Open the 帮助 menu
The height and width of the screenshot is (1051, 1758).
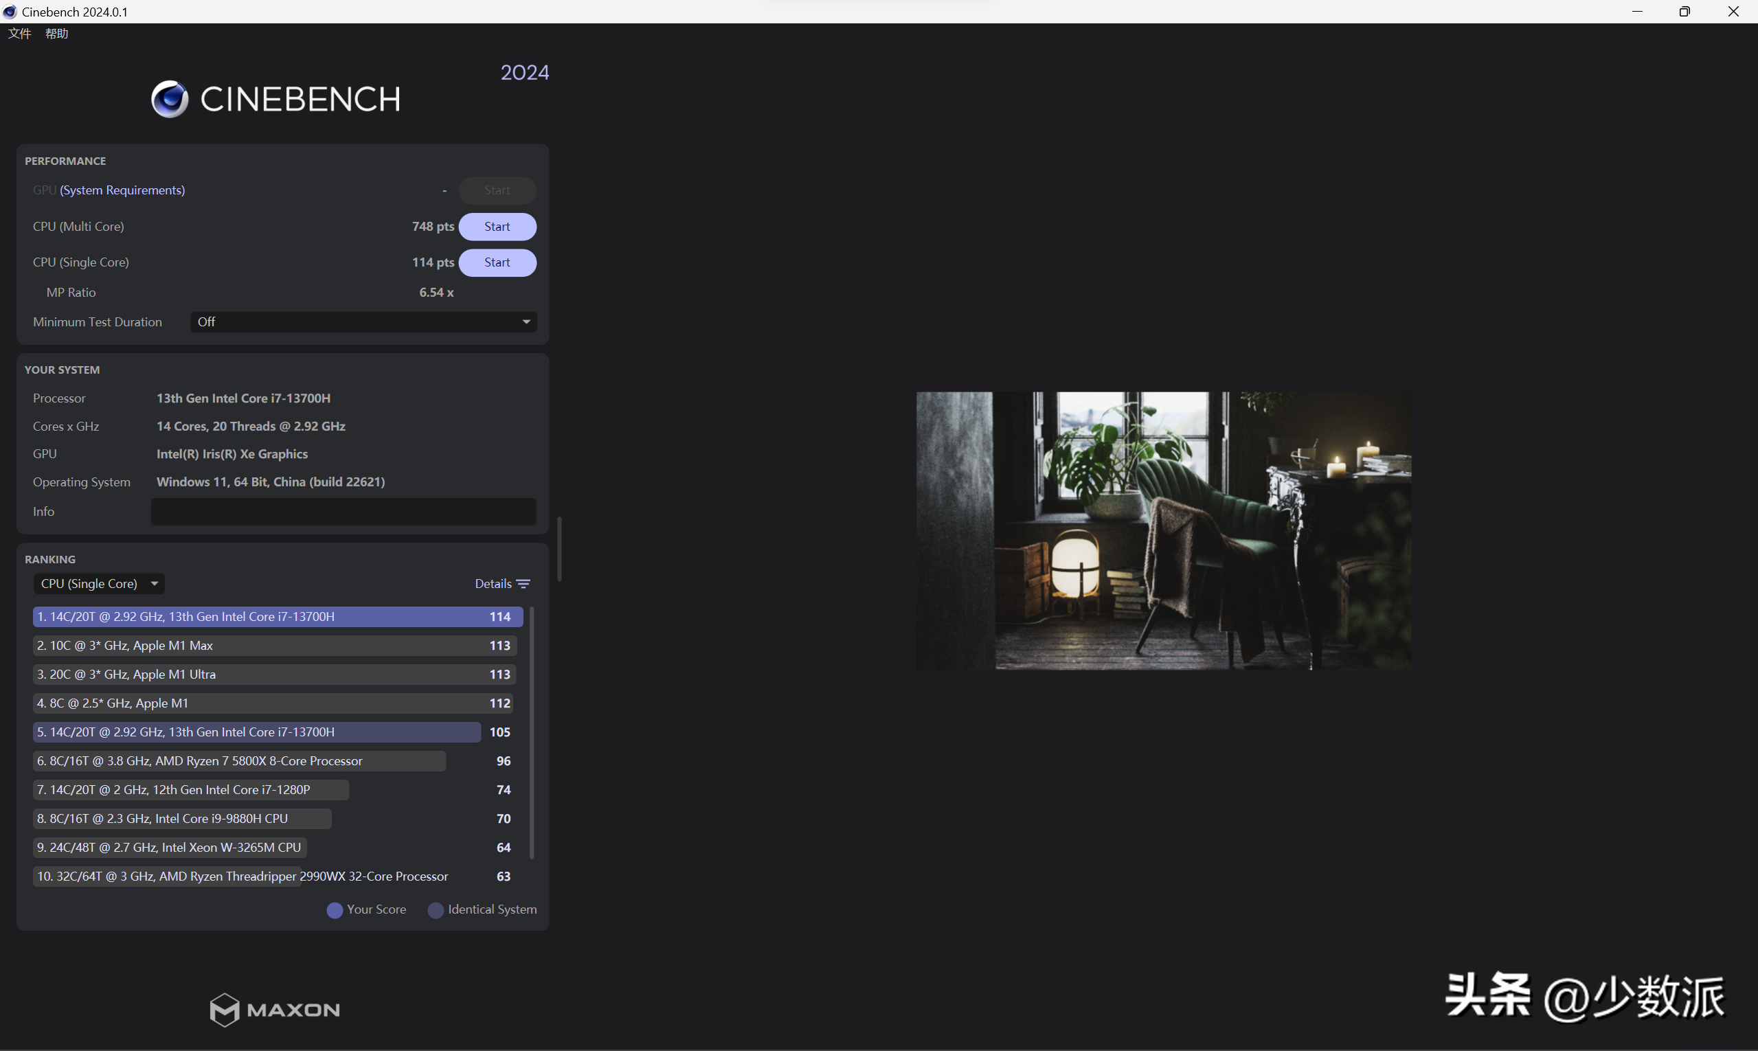(56, 33)
